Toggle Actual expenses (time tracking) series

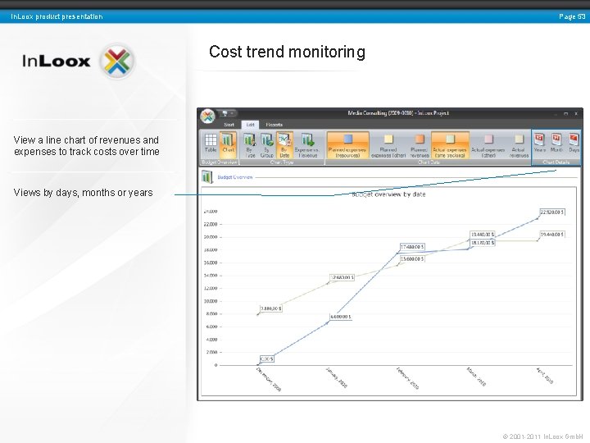pos(450,145)
